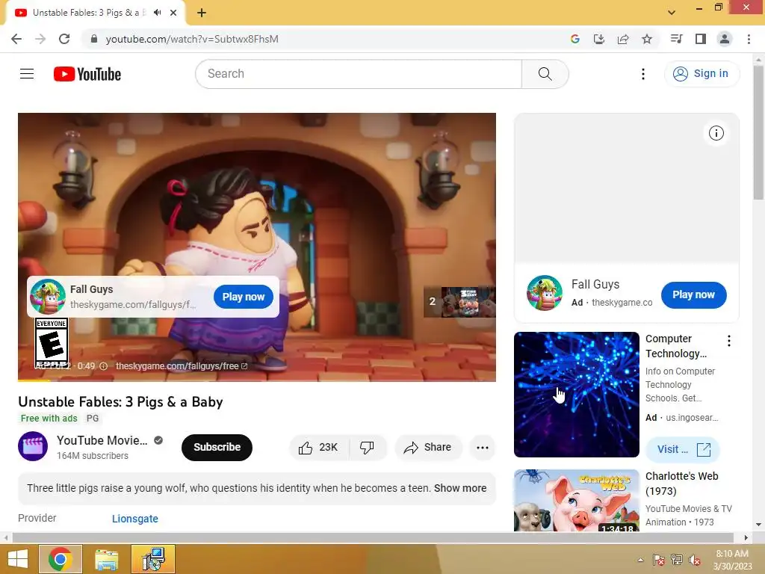The height and width of the screenshot is (574, 765).
Task: Dislike the video with thumbs down
Action: coord(367,447)
